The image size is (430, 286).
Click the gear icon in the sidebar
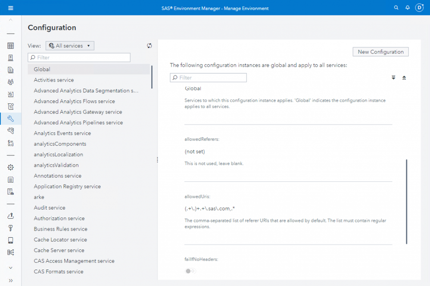[x=11, y=167]
